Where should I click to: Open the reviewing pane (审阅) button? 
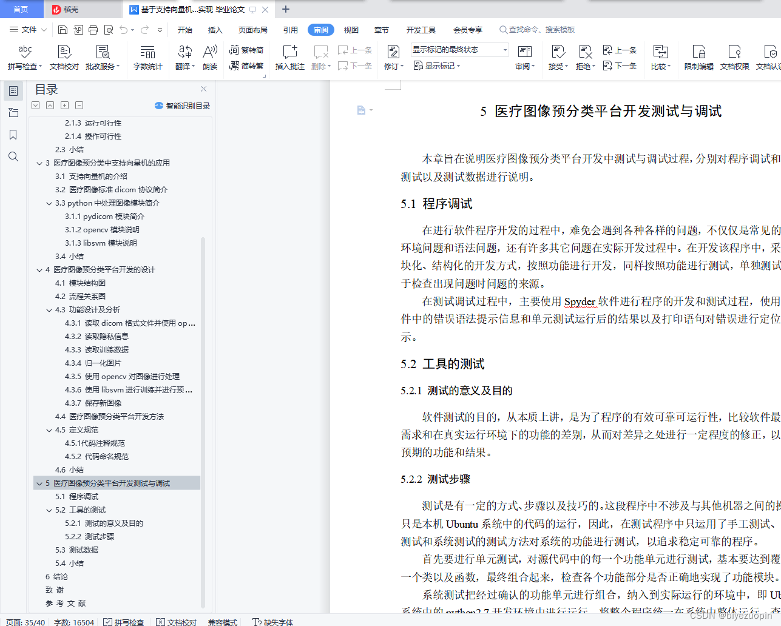(525, 58)
